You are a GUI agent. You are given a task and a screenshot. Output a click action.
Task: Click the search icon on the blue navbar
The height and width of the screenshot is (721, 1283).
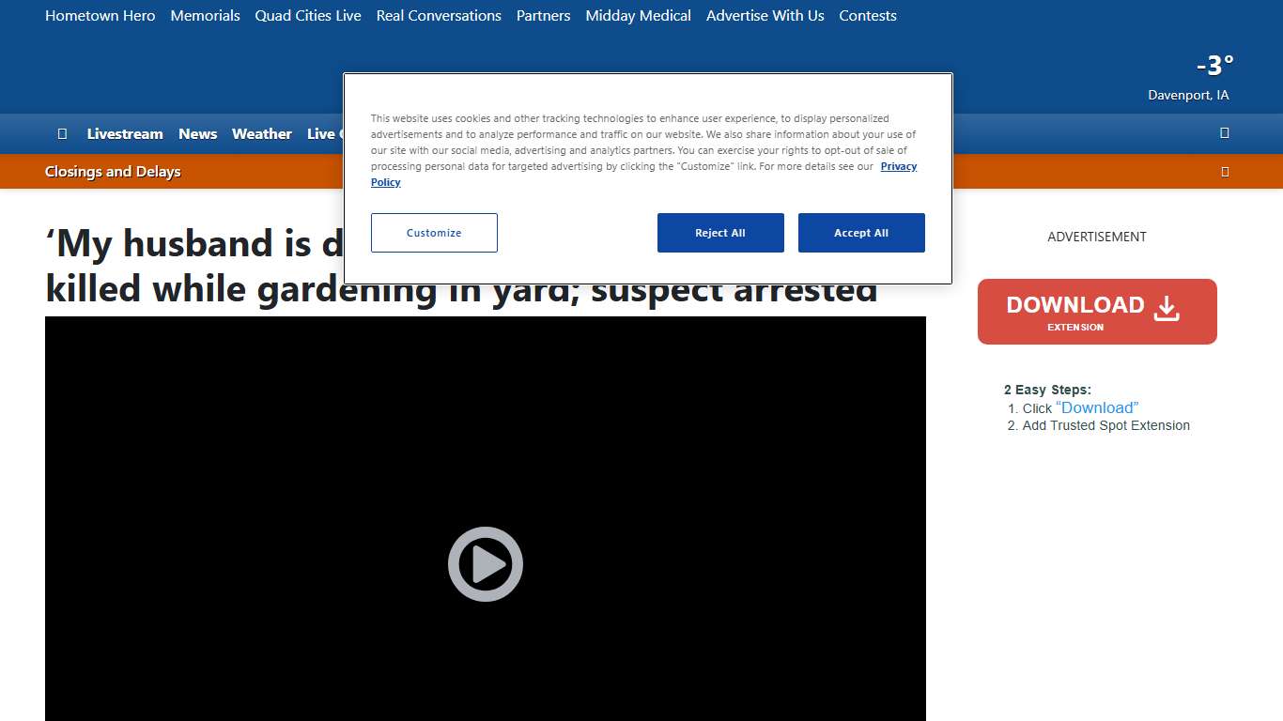tap(1224, 132)
